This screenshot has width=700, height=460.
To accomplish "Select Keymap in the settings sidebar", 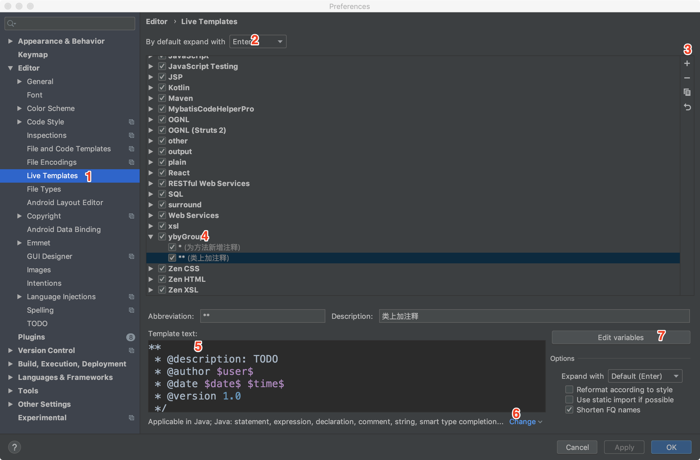I will coord(33,55).
